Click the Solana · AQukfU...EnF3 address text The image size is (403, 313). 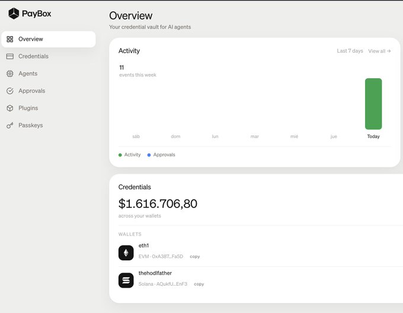[163, 284]
